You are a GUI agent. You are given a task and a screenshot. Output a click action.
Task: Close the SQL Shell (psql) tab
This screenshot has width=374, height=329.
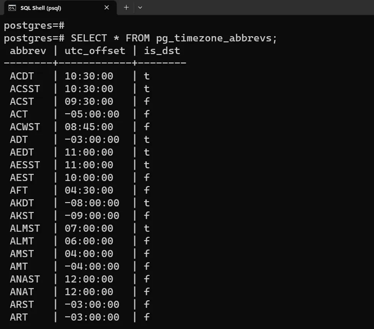tap(107, 7)
